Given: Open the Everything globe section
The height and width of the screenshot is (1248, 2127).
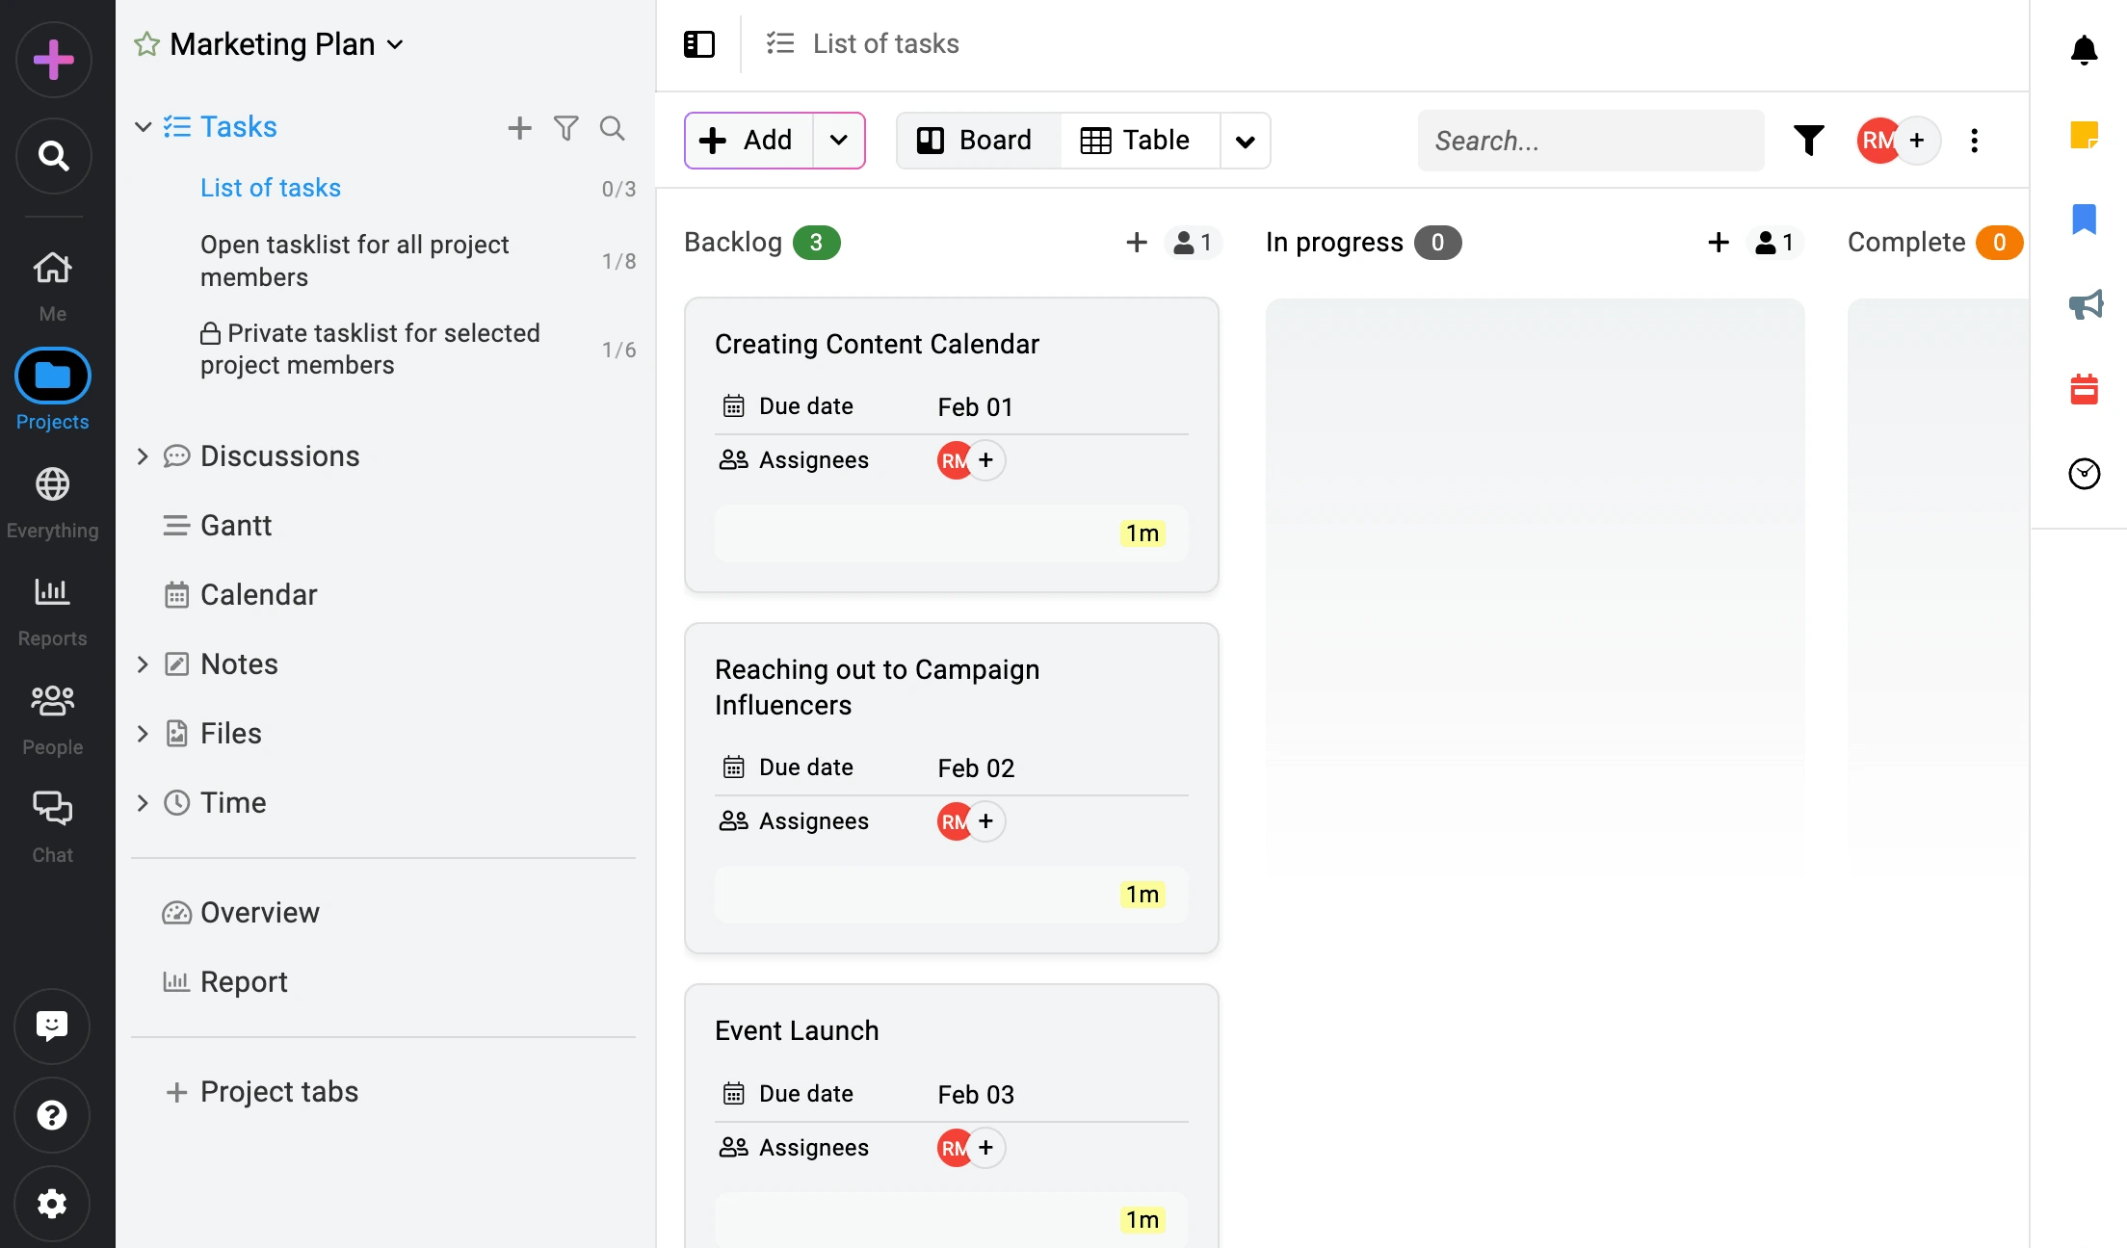Looking at the screenshot, I should coord(53,503).
